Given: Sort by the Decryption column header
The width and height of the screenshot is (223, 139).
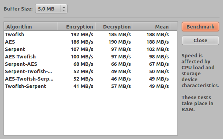Looking at the screenshot, I should (114, 26).
